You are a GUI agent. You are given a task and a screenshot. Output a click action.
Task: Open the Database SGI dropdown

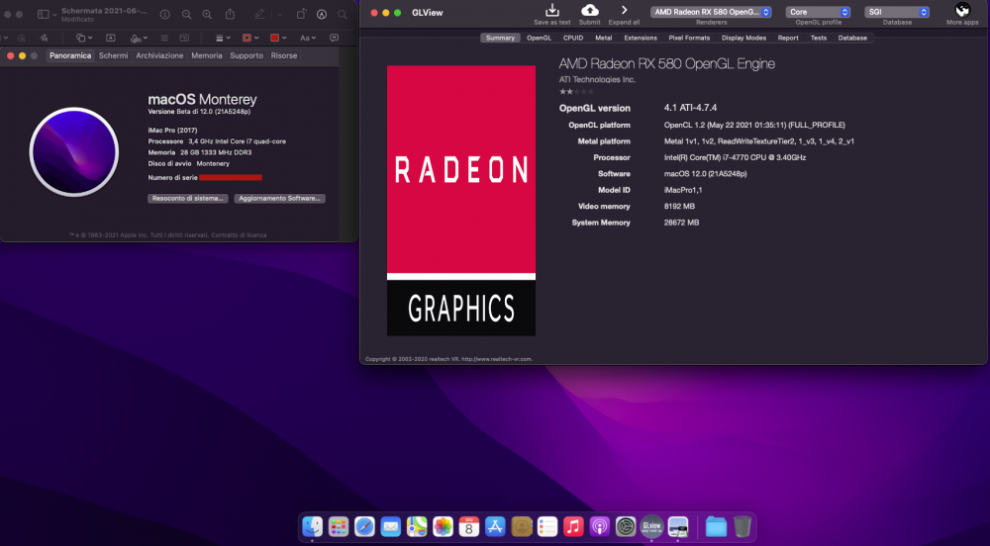[x=897, y=12]
